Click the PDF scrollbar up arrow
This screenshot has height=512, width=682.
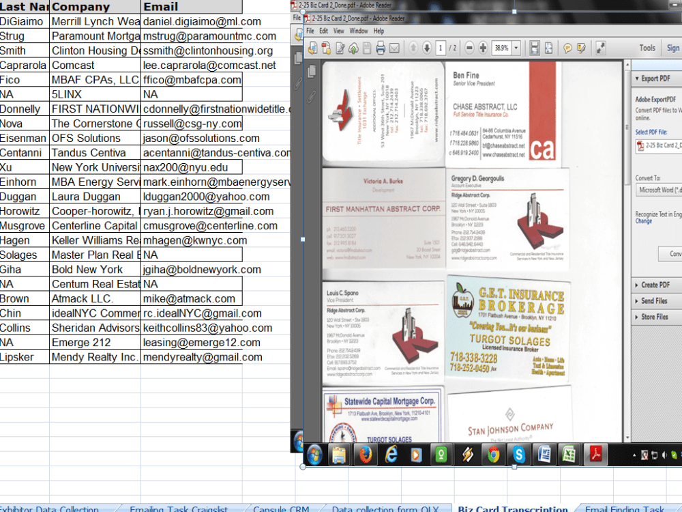(627, 66)
